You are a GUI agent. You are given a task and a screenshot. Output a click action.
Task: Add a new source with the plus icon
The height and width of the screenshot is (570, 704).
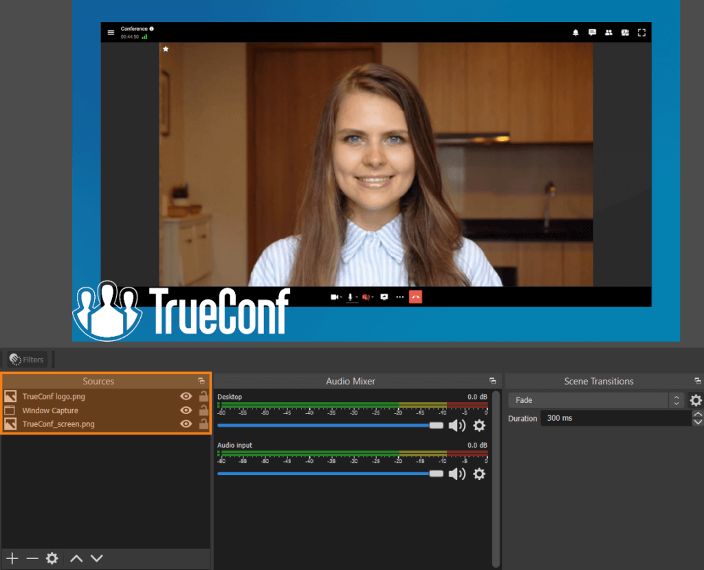(x=12, y=558)
